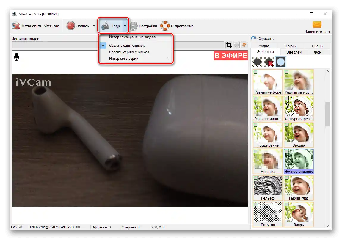The height and width of the screenshot is (240, 342).
Task: Switch to the Фон tab
Action: pyautogui.click(x=317, y=52)
